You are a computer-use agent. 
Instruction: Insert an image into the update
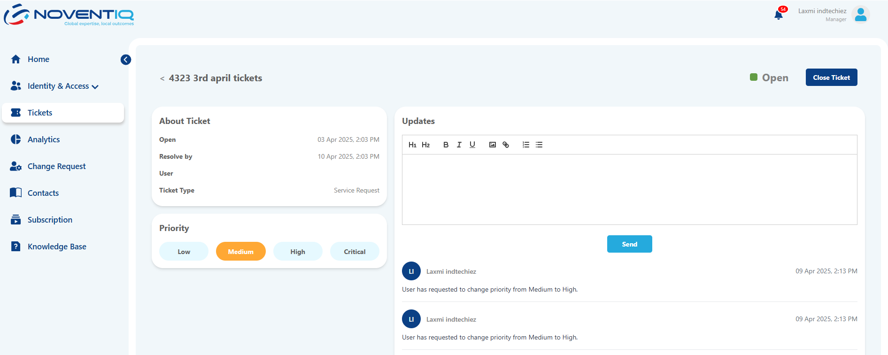tap(492, 145)
